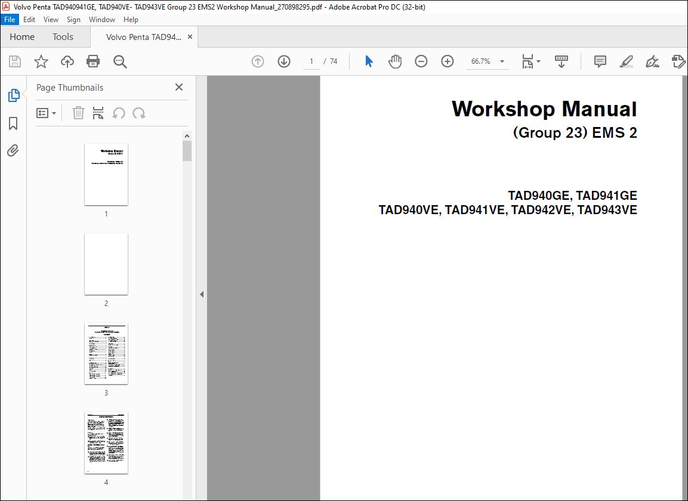688x501 pixels.
Task: Activate the Hand pan tool
Action: (395, 61)
